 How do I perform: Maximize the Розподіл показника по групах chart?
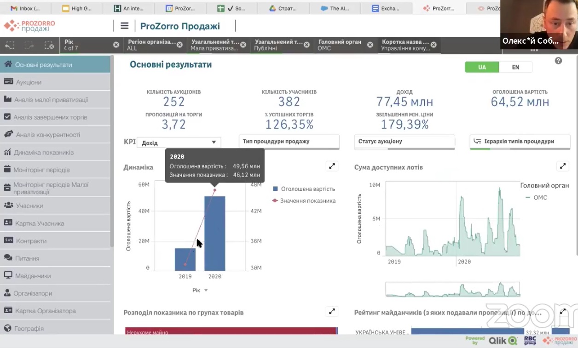click(x=332, y=312)
